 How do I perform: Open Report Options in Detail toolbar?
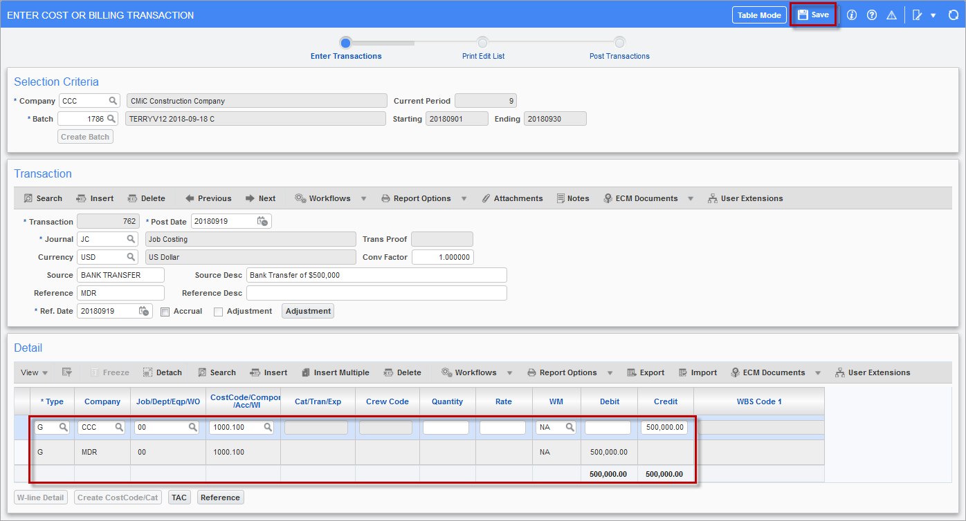(x=562, y=372)
